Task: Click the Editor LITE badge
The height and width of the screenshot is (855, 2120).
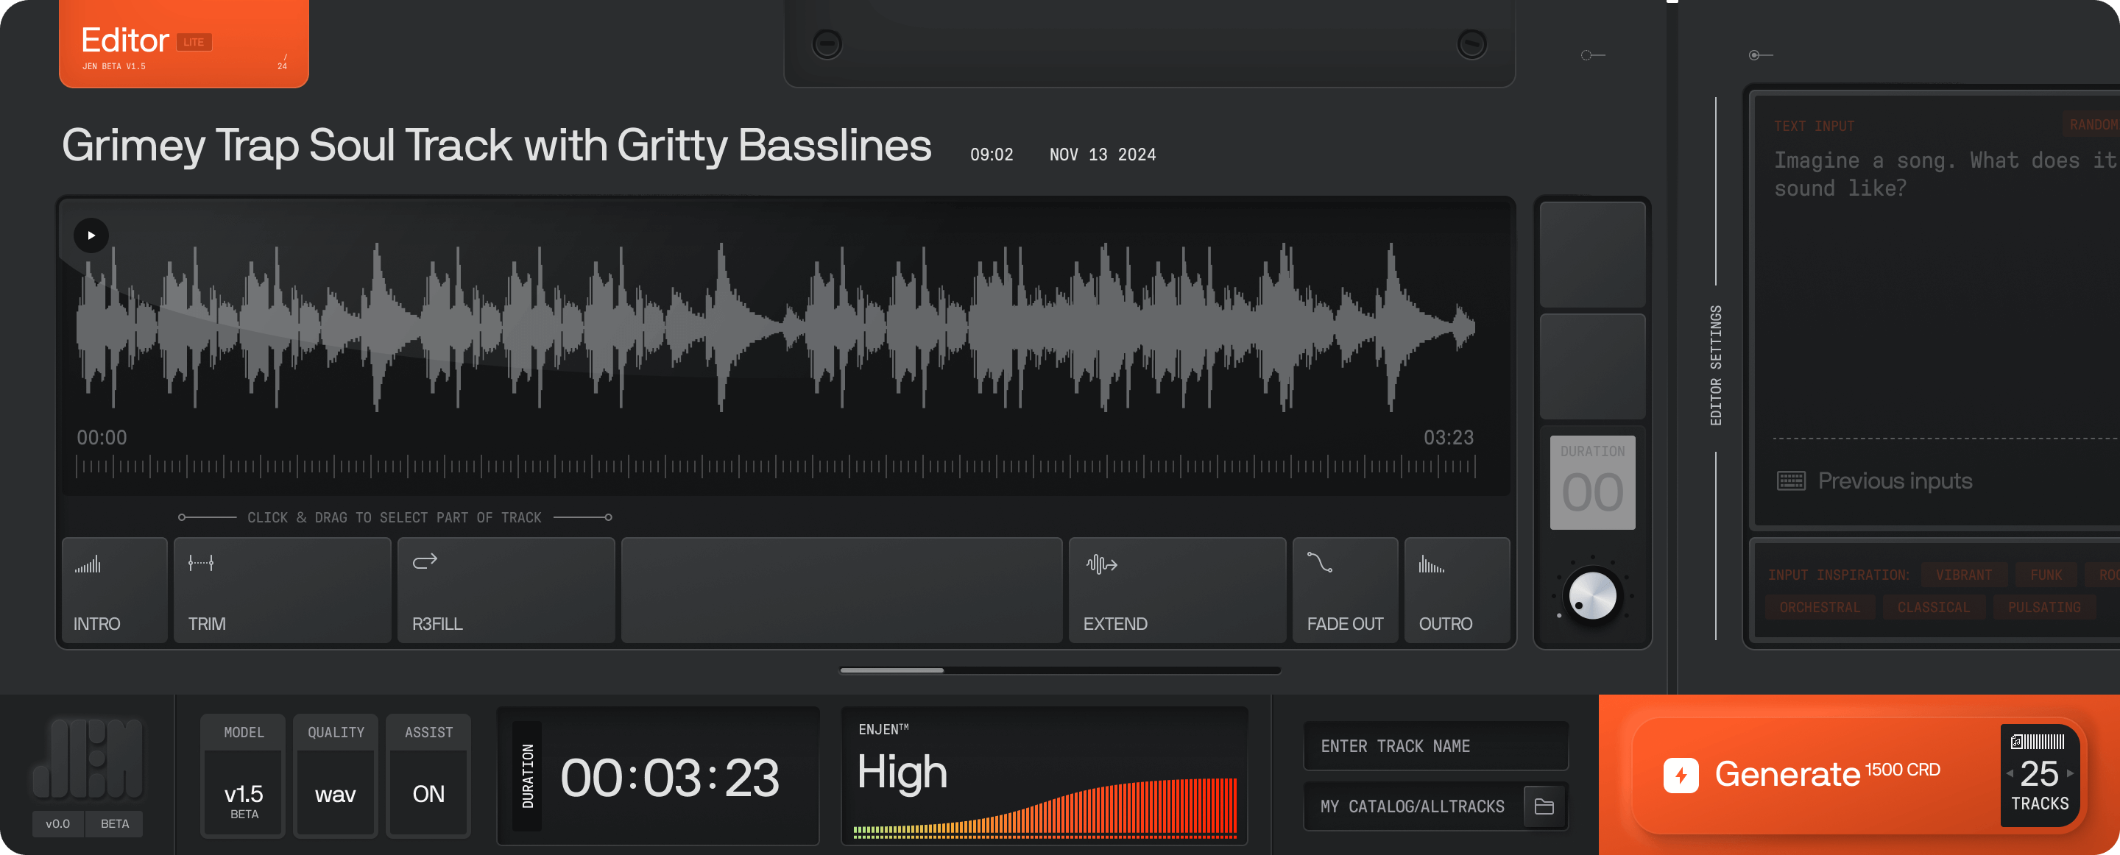Action: click(x=194, y=42)
